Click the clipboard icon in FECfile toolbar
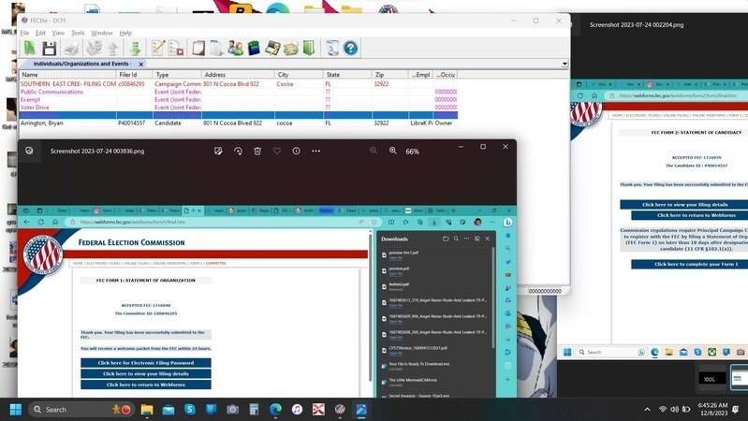Screen dimensions: 748x421 (198, 48)
